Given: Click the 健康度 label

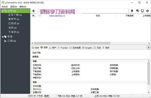Looking at the screenshot, I should point(36,57).
